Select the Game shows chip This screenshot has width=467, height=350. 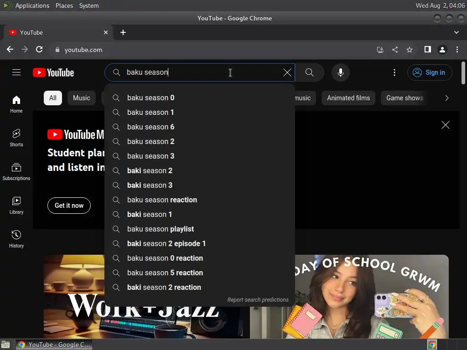click(x=405, y=98)
